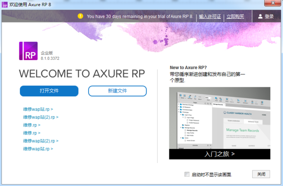Screen dimensions: 283x186
Task: Open the fourth recent entry 维修.rp
Action: click(x=32, y=133)
